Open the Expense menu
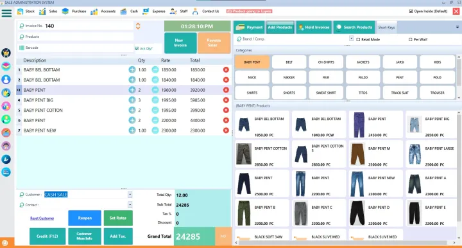This screenshot has width=462, height=248. coord(154,11)
